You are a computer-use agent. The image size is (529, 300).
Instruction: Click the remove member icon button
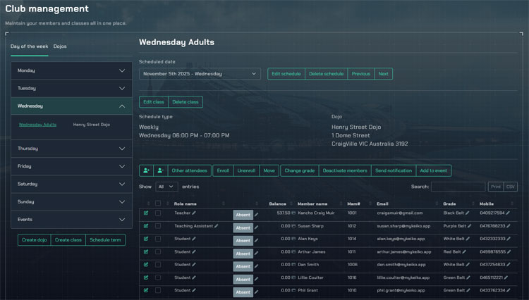161,170
